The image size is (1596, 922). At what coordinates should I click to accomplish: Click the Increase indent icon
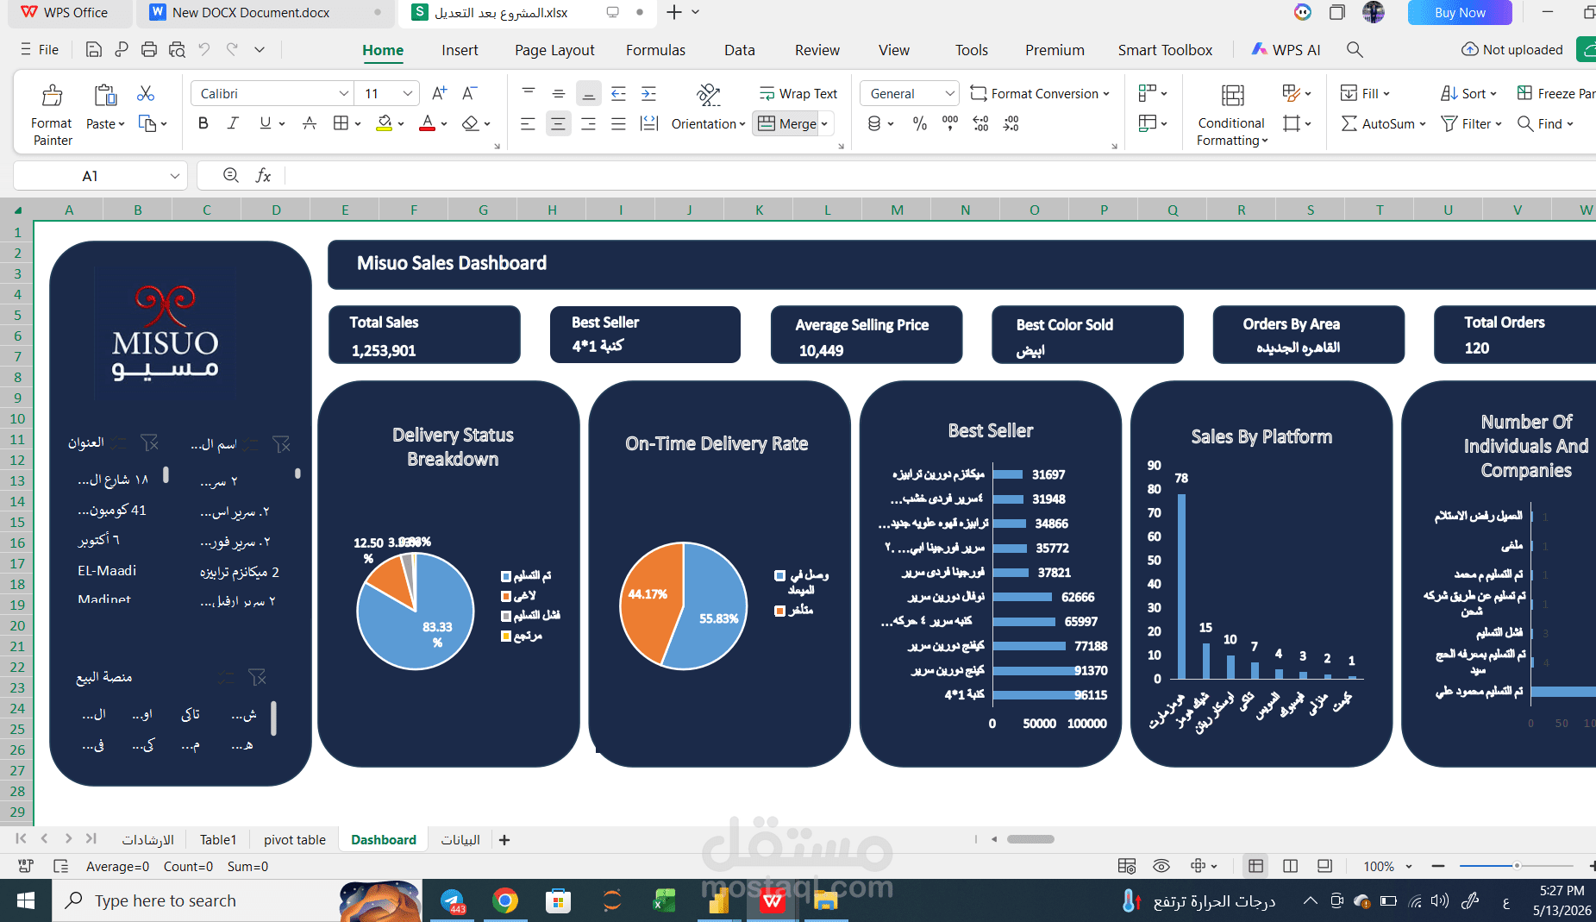point(648,93)
